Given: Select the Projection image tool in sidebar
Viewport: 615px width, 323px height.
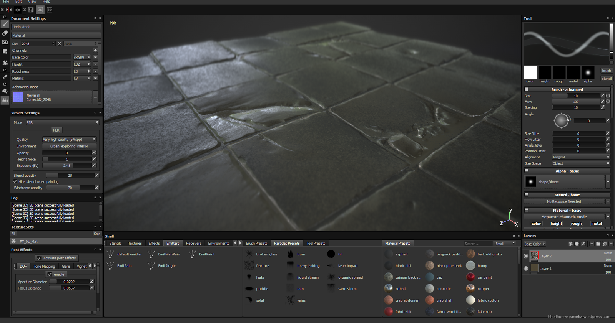Looking at the screenshot, I should (5, 42).
